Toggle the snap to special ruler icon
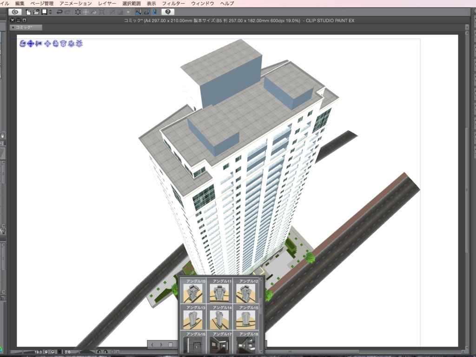Viewport: 476px width, 357px height. coord(147,13)
